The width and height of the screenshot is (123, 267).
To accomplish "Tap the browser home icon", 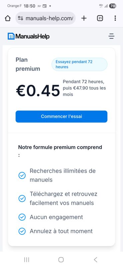I will click(x=8, y=18).
